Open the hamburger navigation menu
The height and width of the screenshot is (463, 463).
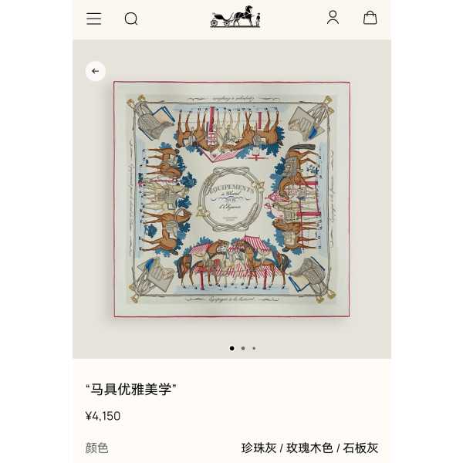point(94,19)
